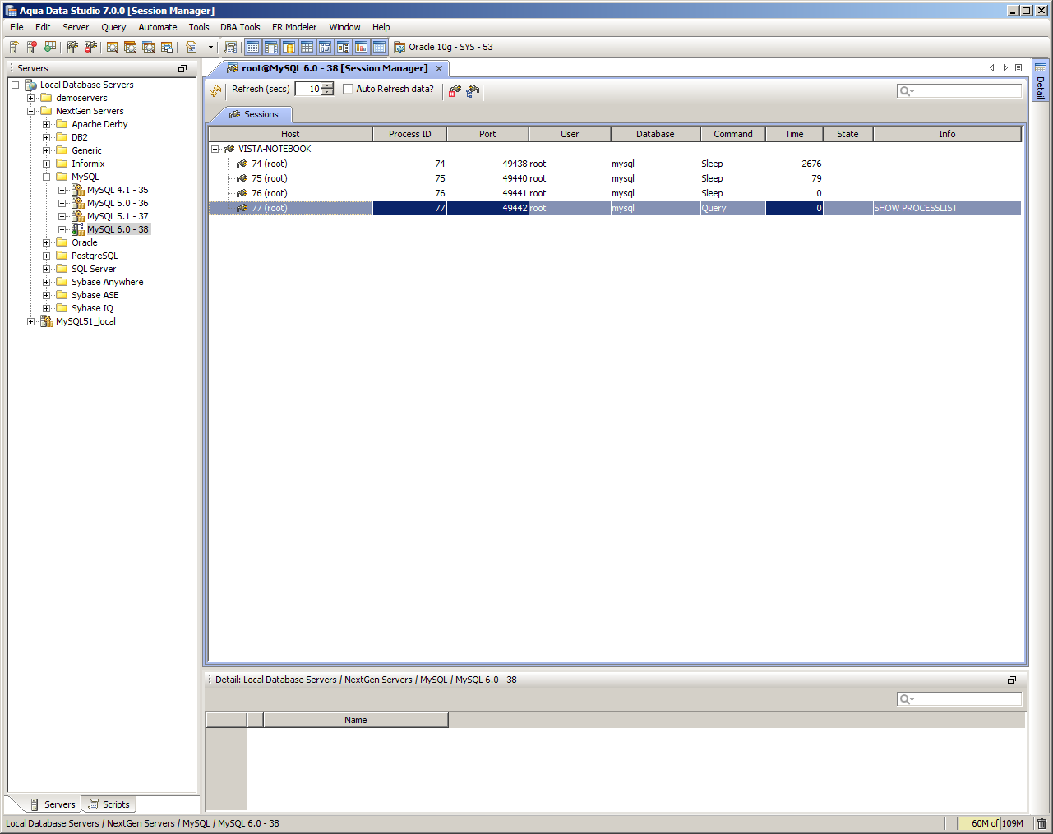Click the scroll tabs left arrow
1053x834 pixels.
point(992,68)
